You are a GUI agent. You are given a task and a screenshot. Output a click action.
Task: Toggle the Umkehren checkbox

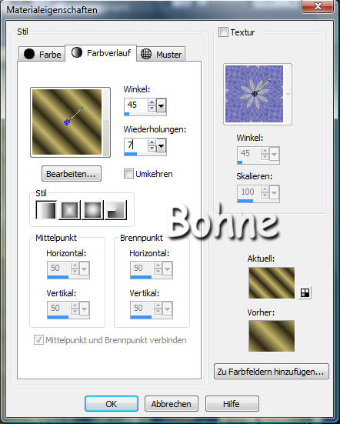[x=128, y=174]
